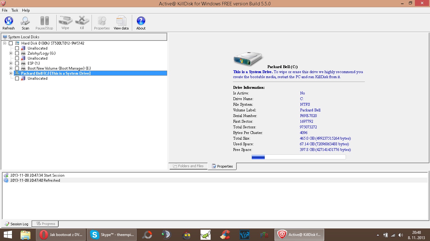Click the serial number value F69E-7020
The image size is (430, 241).
tap(308, 116)
